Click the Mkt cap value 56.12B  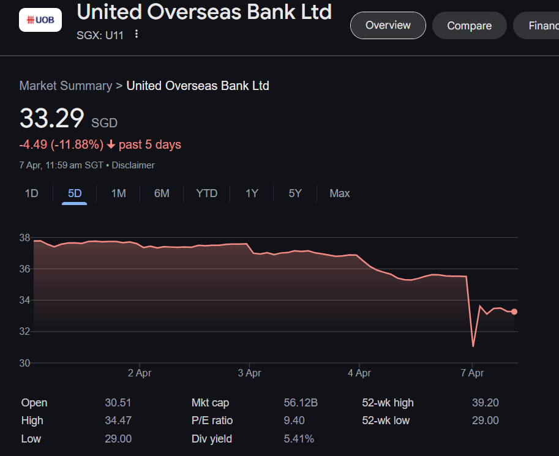point(301,403)
